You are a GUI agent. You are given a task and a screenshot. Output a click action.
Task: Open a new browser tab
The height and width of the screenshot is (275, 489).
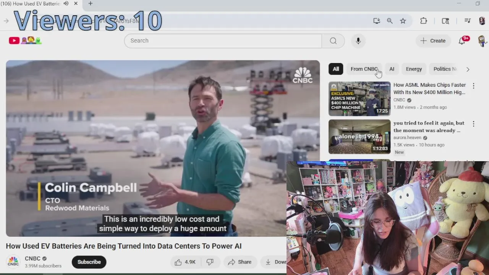[91, 3]
